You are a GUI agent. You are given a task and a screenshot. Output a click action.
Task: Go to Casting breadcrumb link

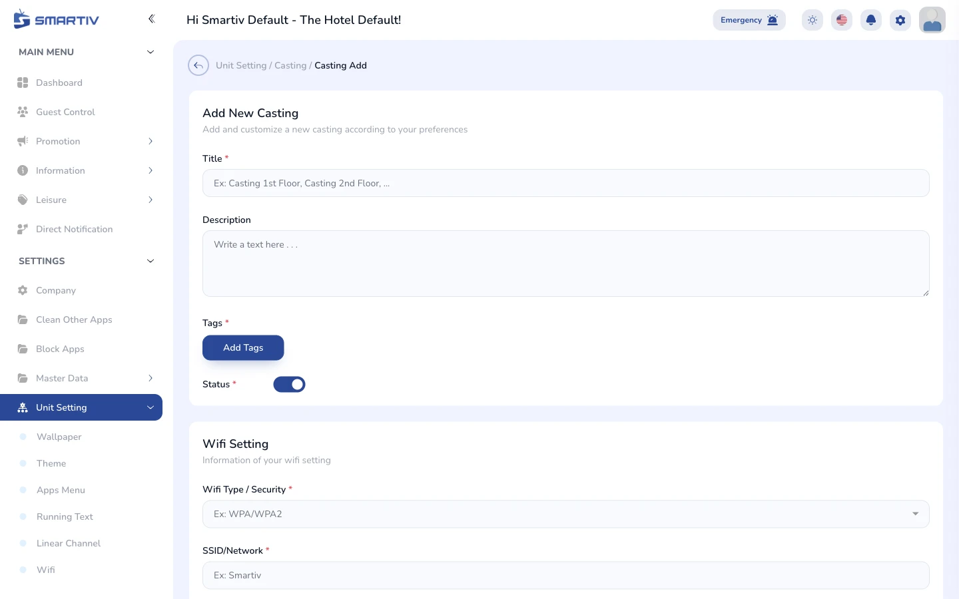[290, 65]
